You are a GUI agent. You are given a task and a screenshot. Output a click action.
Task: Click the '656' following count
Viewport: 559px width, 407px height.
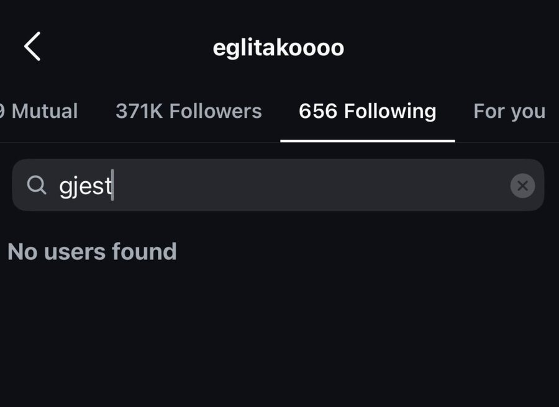[x=317, y=112]
